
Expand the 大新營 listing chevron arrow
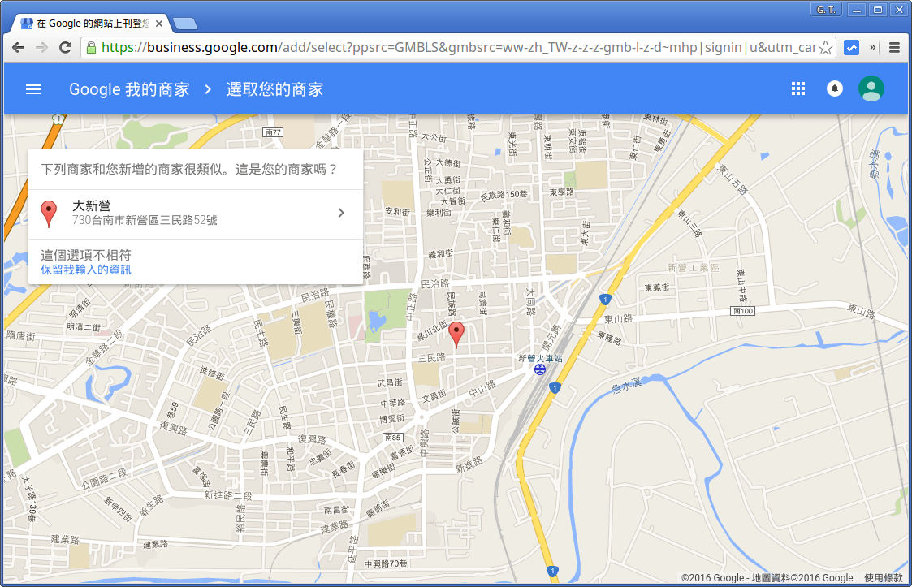pos(341,213)
